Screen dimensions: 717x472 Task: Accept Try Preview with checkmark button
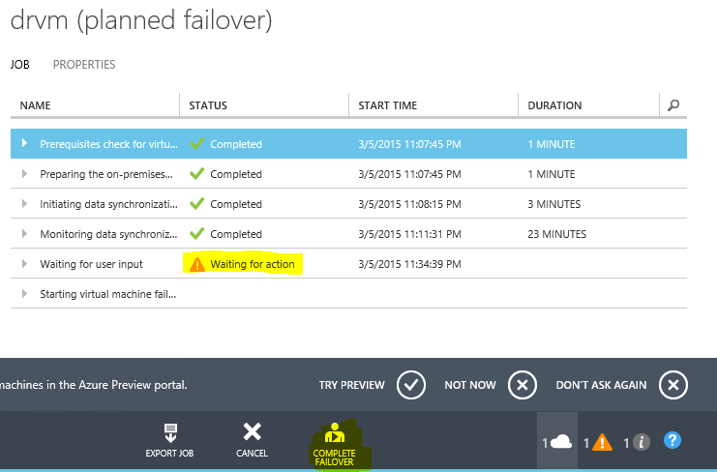coord(411,385)
